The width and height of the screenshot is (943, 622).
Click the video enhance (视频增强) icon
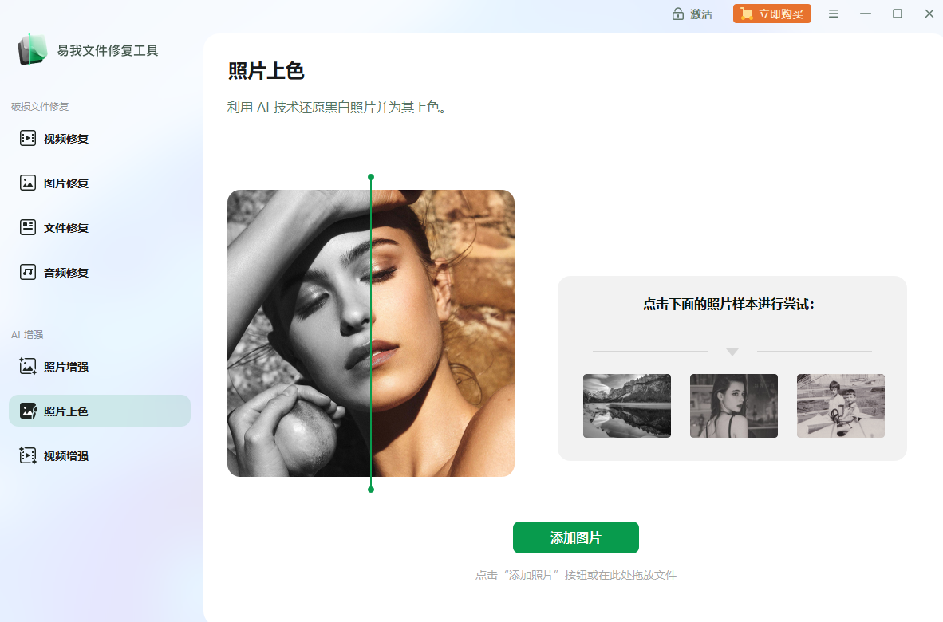28,455
